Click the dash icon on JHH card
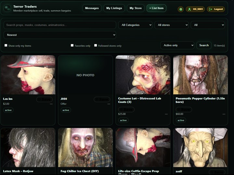The image size is (234, 175). tap(109, 104)
